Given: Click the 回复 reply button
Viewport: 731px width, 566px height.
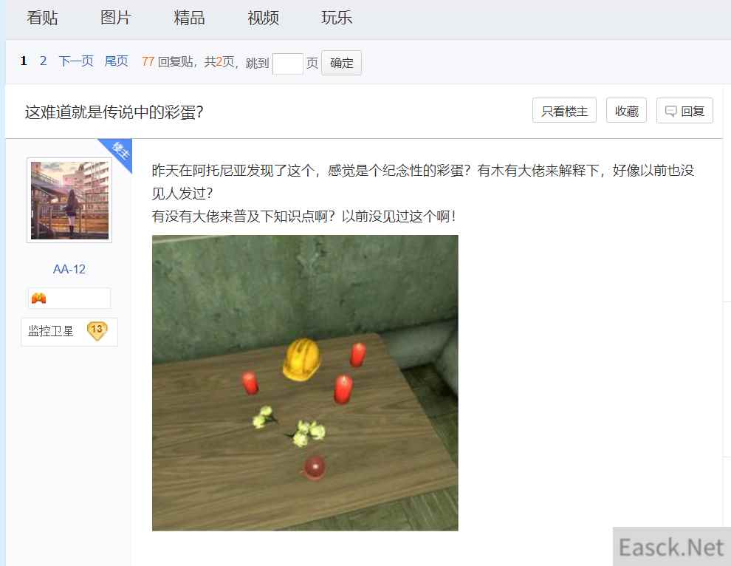Looking at the screenshot, I should click(684, 111).
